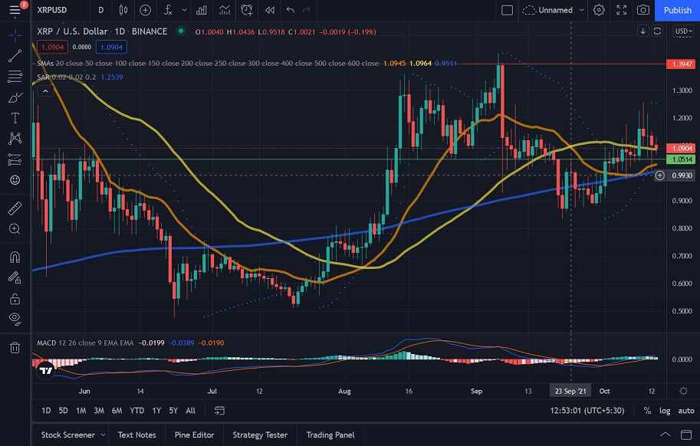This screenshot has height=446, width=700.
Task: Click the replay rewind icon
Action: coord(269,10)
